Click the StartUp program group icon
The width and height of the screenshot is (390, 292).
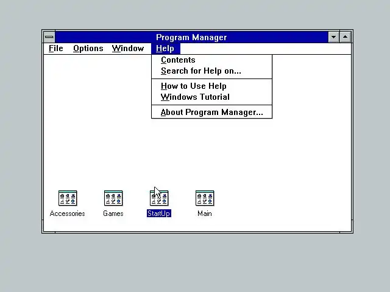coord(159,198)
